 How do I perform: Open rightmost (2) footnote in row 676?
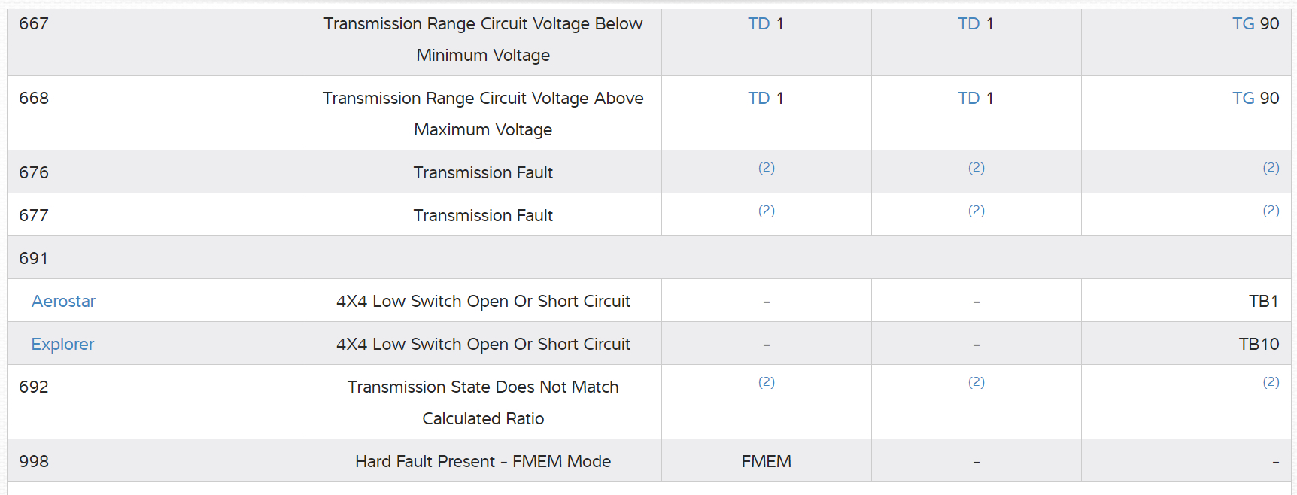1271,168
